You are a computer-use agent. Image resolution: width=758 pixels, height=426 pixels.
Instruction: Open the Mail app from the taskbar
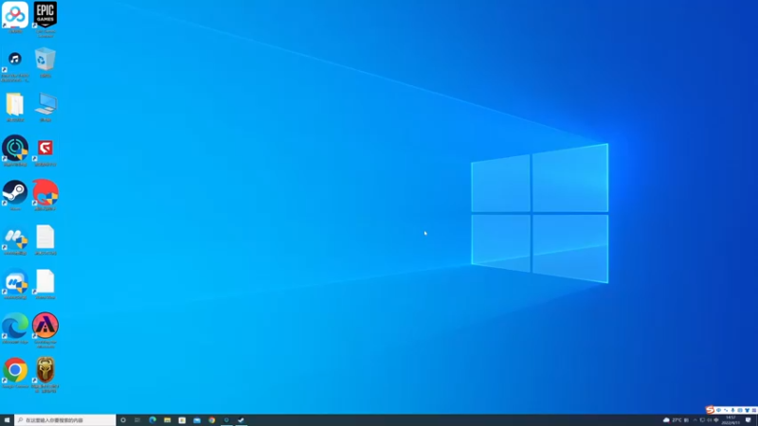[197, 420]
